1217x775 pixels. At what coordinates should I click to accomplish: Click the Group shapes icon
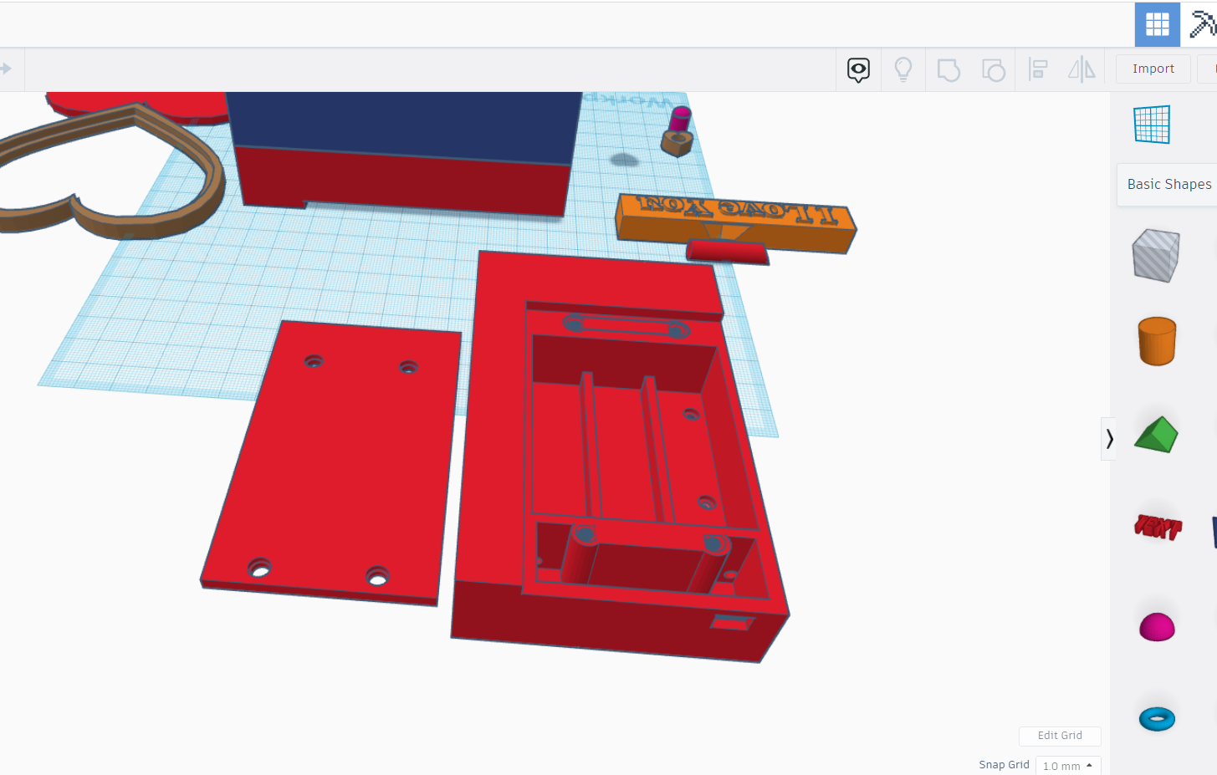pyautogui.click(x=948, y=69)
